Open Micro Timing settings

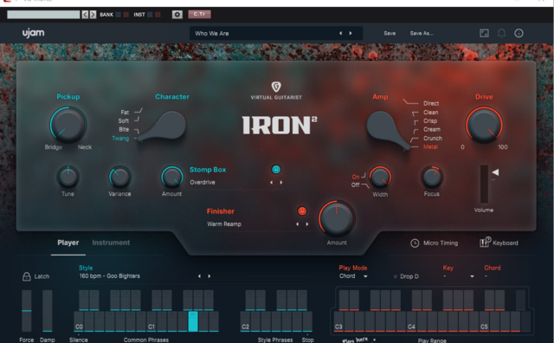point(435,243)
